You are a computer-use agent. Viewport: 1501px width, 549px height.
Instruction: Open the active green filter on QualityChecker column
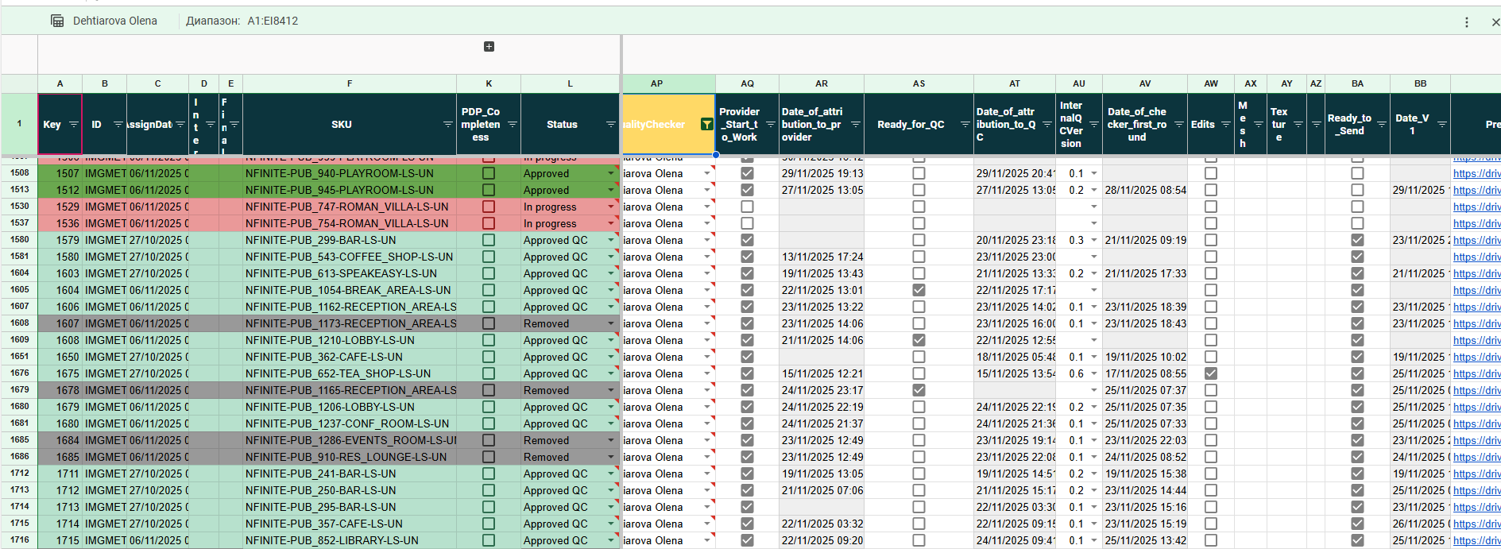pos(706,124)
